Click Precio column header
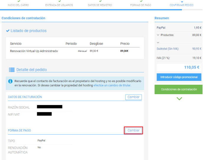 coord(125,44)
